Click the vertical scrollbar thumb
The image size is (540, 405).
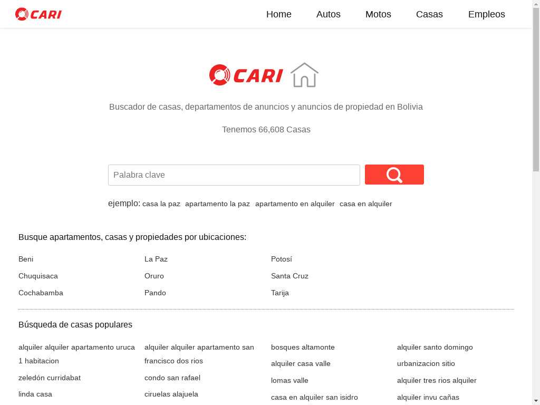(536, 90)
